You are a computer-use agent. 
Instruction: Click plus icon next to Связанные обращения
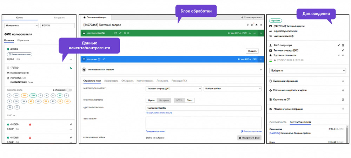tap(343, 81)
